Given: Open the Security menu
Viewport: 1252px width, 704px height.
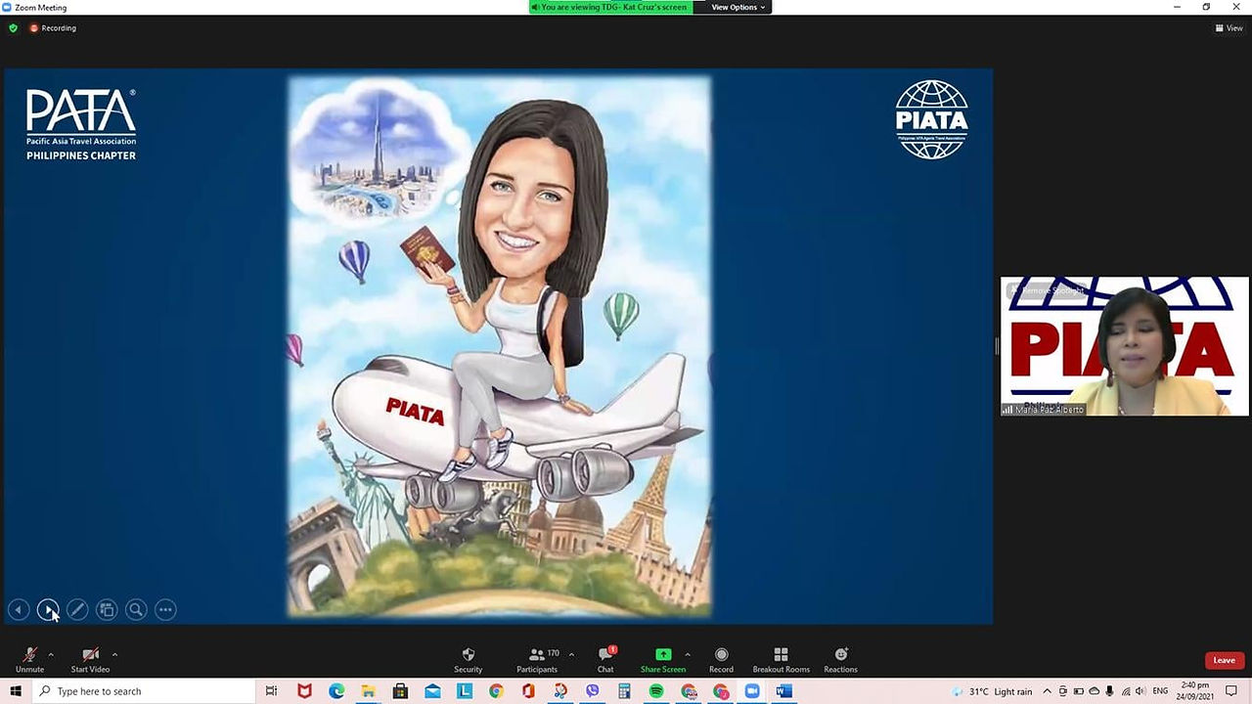Looking at the screenshot, I should point(468,660).
